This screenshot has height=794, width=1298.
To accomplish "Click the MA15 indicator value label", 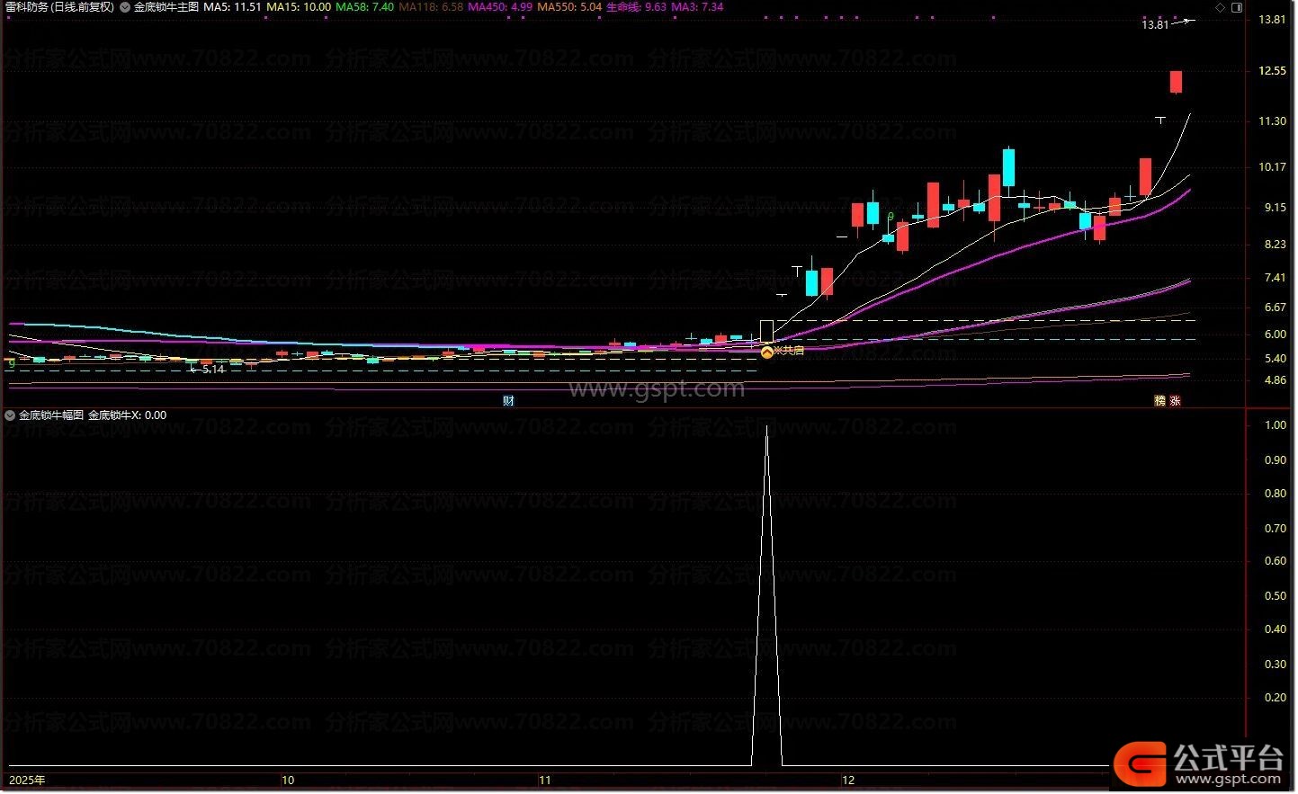I will 299,7.
